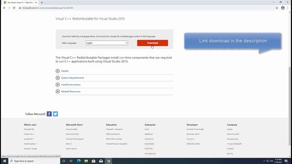Open the Azure footer link under Enterprise
The width and height of the screenshot is (292, 164).
click(147, 129)
